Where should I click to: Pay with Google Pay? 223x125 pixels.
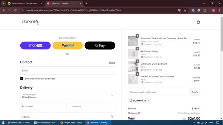click(x=100, y=45)
